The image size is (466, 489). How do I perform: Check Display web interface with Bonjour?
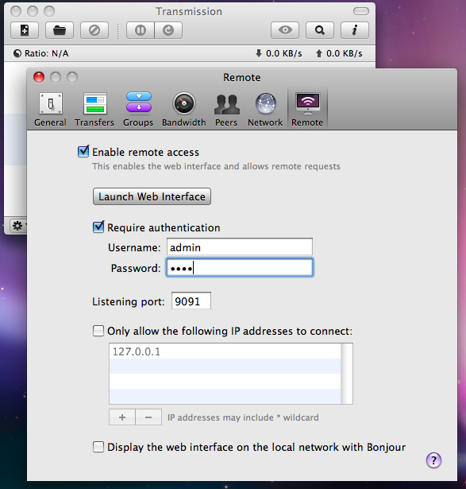(98, 447)
